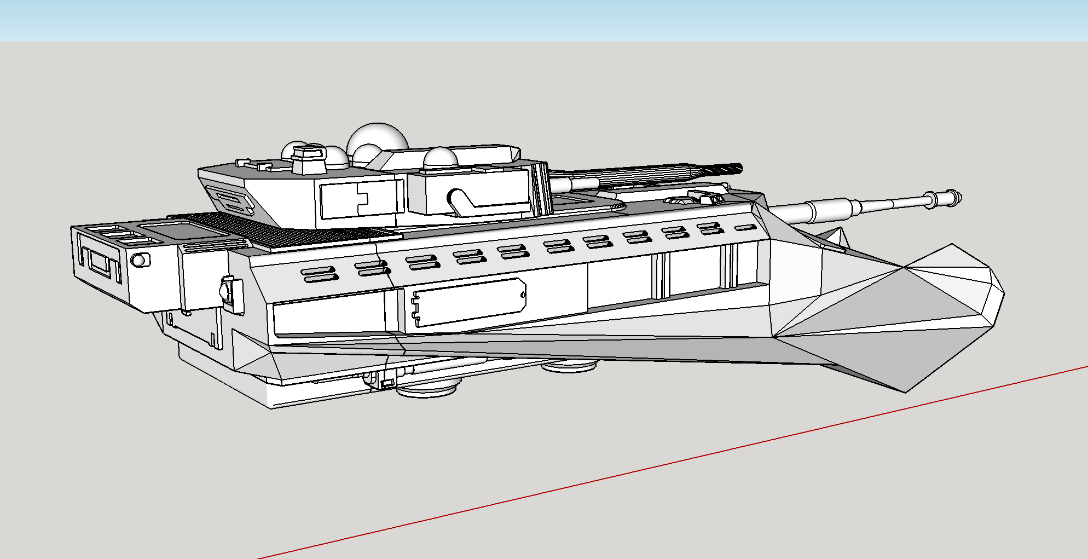1088x559 pixels.
Task: Select the first pair of side vent slots
Action: [x=319, y=275]
